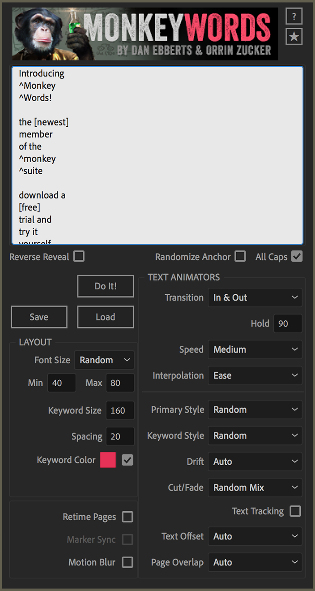Click the Spacing value field
Image resolution: width=315 pixels, height=591 pixels.
[120, 437]
